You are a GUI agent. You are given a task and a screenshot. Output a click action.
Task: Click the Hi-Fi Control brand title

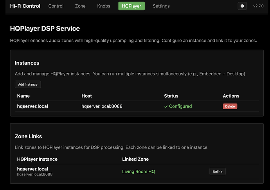click(x=25, y=6)
